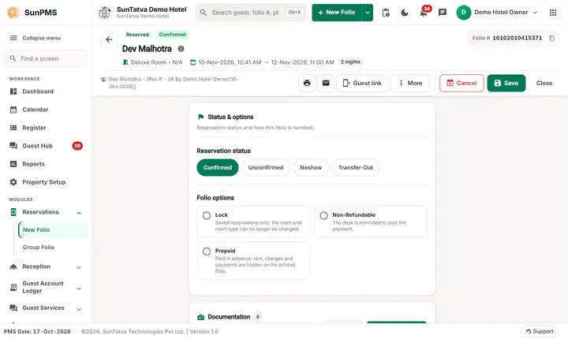
Task: Select the Prepaid radio option
Action: coord(207,251)
